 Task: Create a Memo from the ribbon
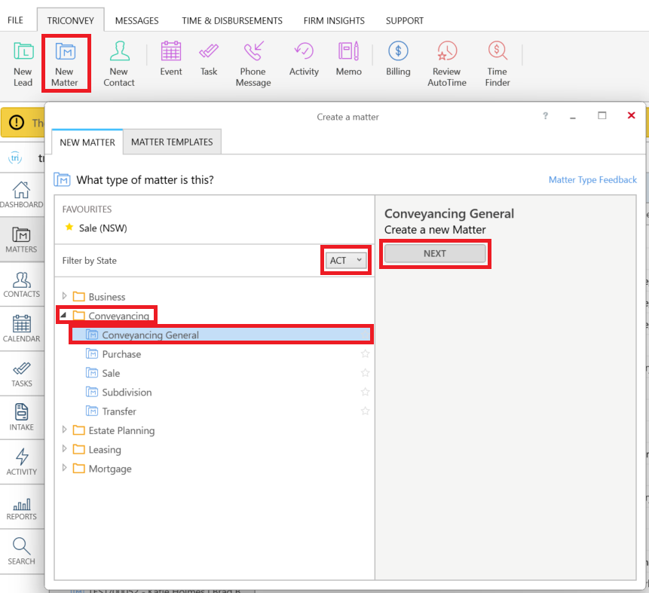(x=348, y=58)
